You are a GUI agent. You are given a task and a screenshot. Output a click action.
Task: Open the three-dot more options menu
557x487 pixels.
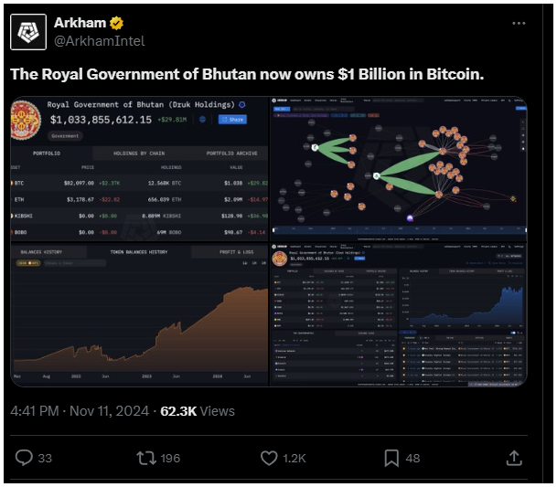click(x=519, y=24)
